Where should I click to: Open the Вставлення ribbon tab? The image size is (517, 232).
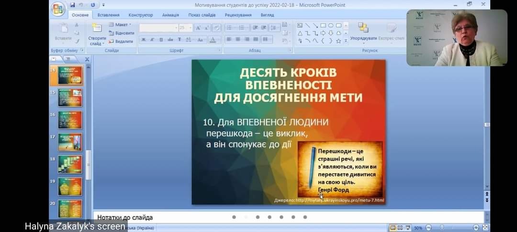coord(108,15)
